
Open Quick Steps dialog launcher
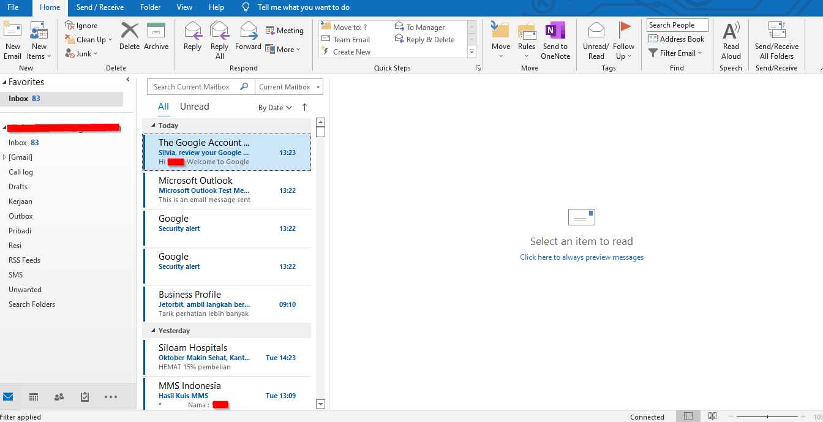(x=478, y=68)
